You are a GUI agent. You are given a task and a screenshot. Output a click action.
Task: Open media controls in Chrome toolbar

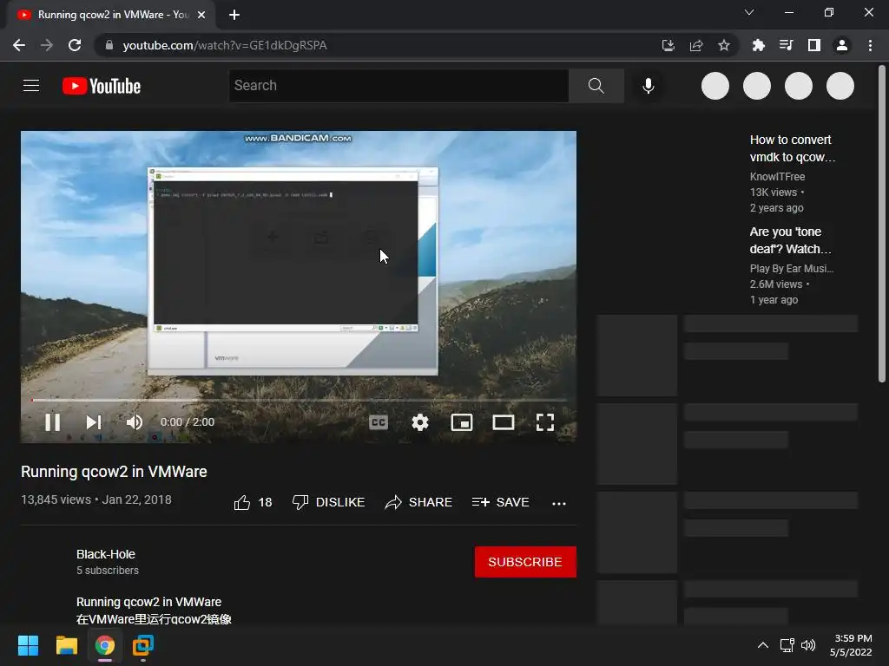[x=786, y=45]
